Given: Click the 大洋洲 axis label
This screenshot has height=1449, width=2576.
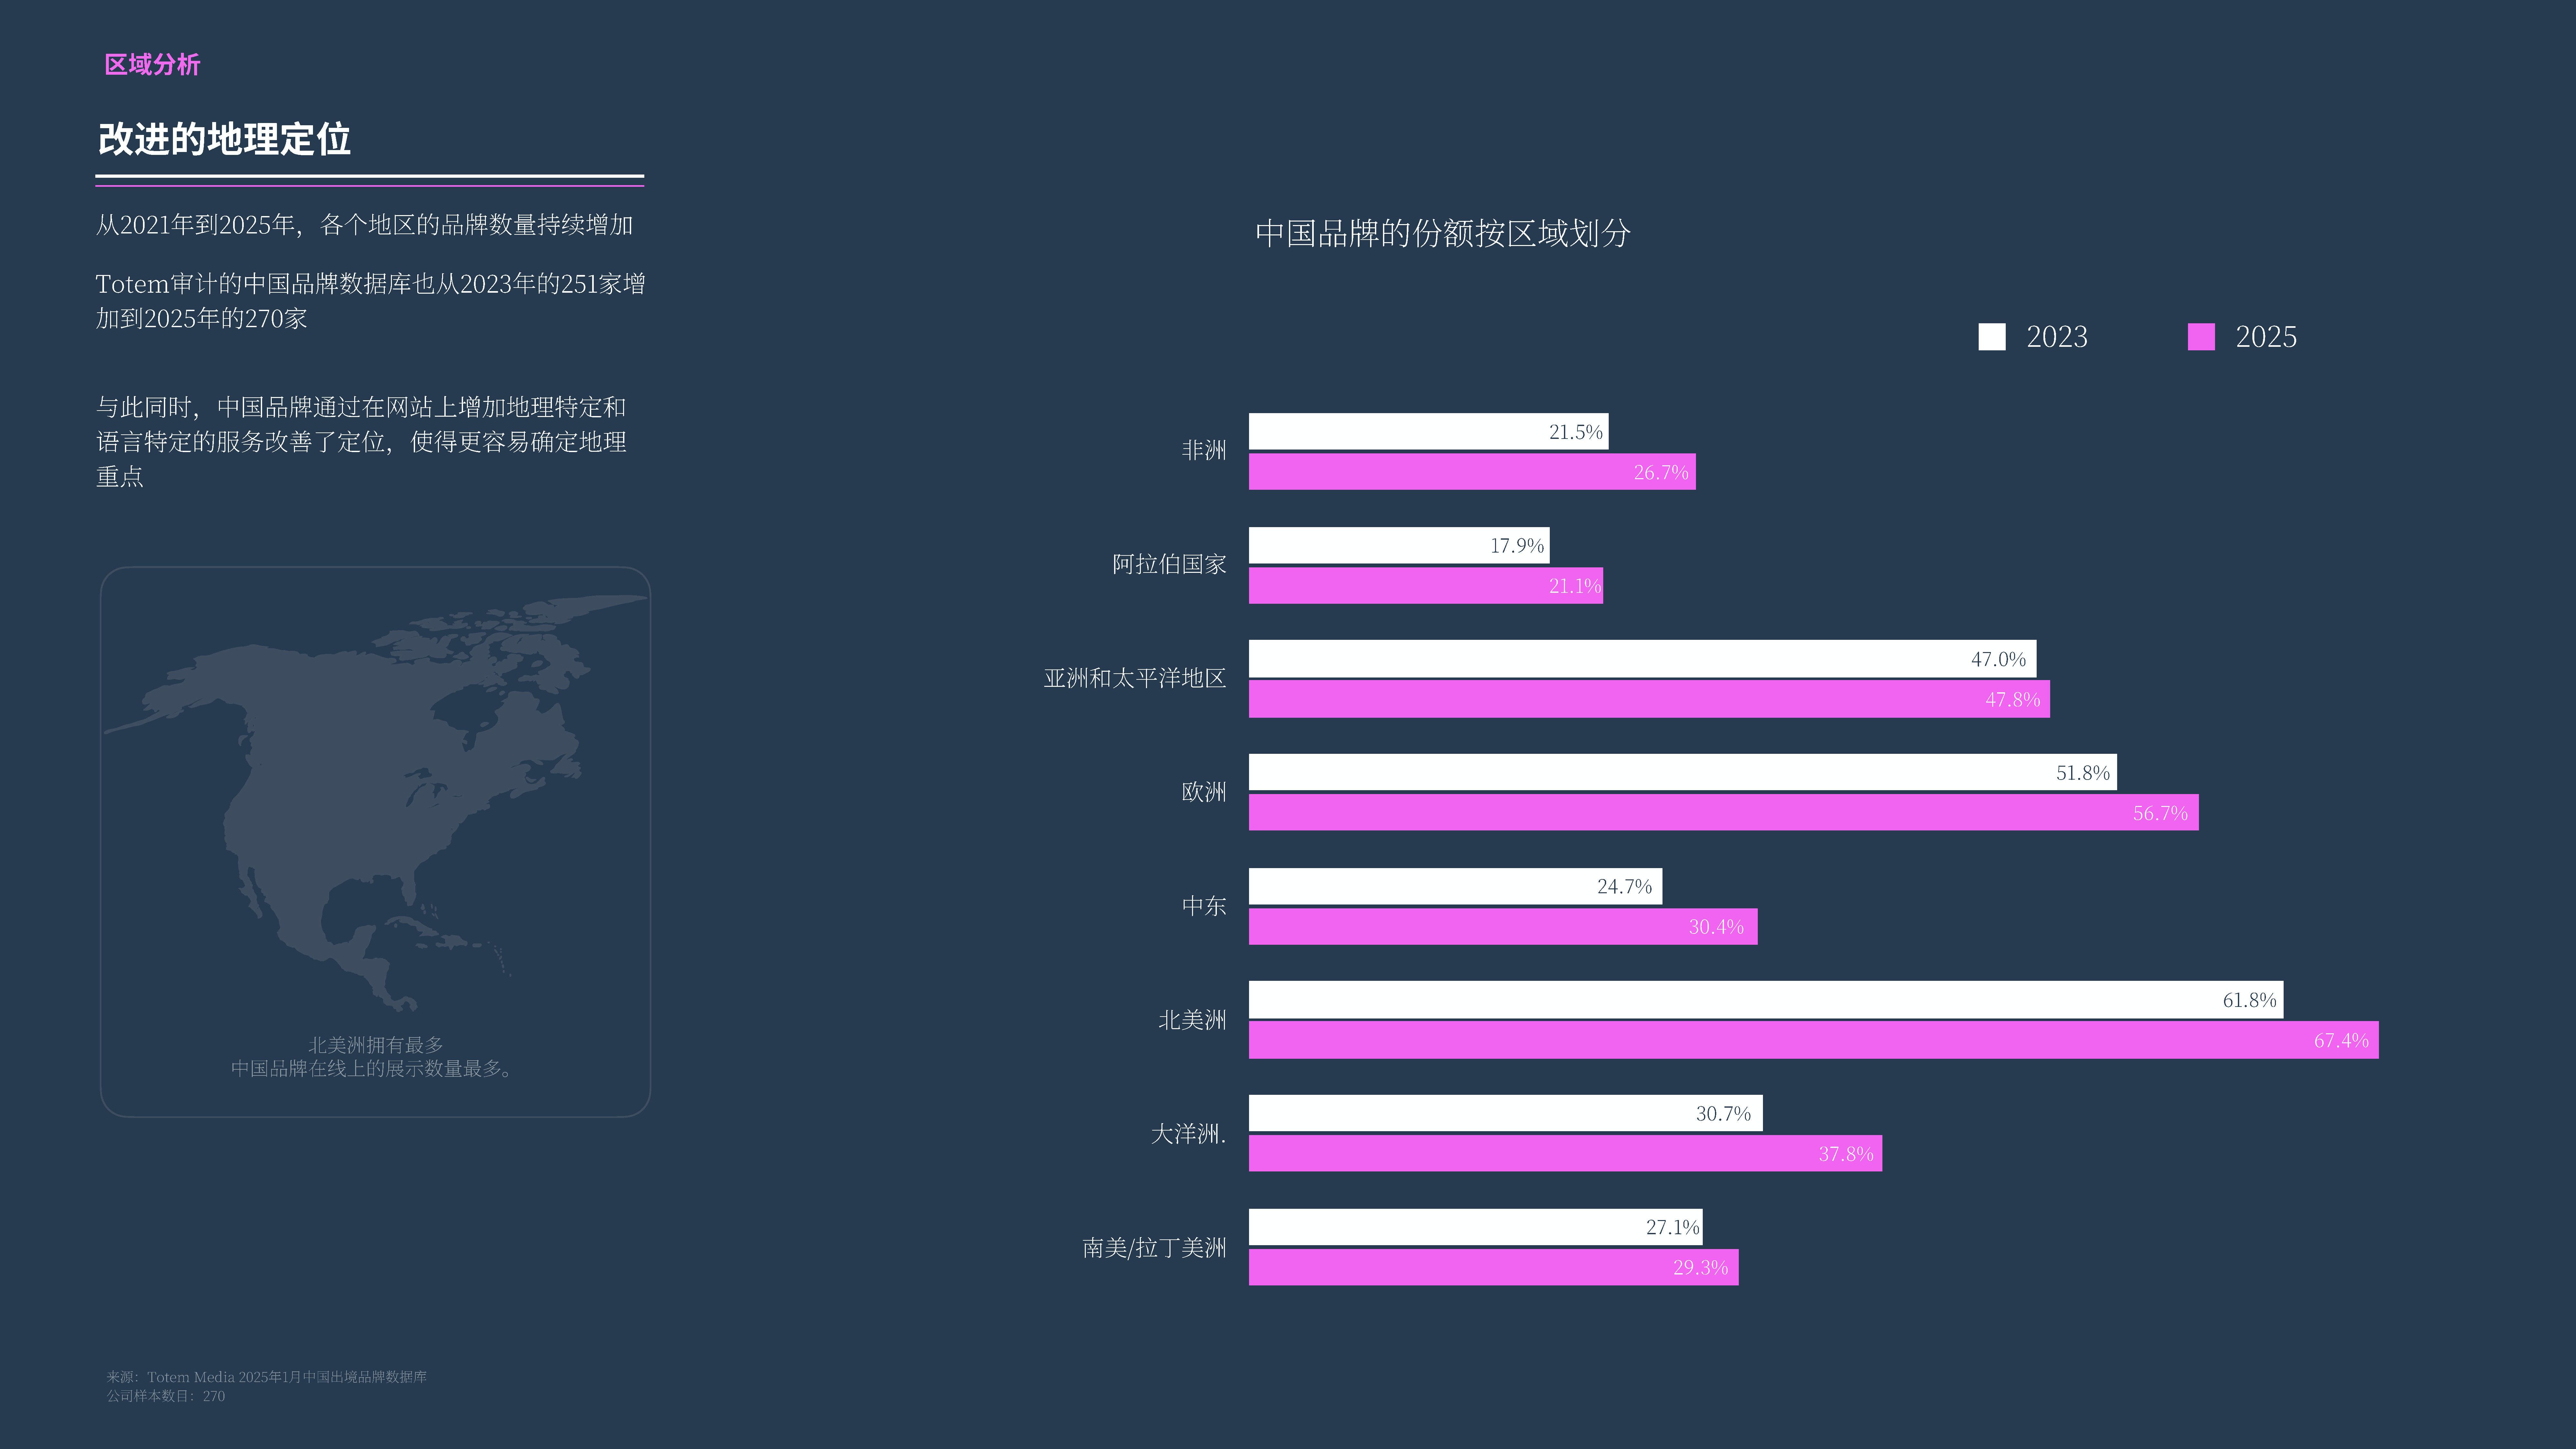Looking at the screenshot, I should 1188,1134.
